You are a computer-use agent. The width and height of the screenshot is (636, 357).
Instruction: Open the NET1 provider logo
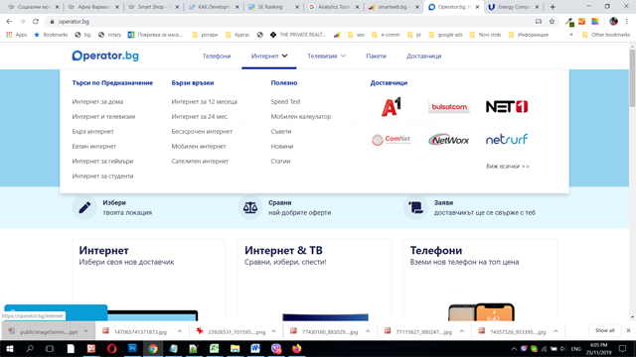(507, 106)
